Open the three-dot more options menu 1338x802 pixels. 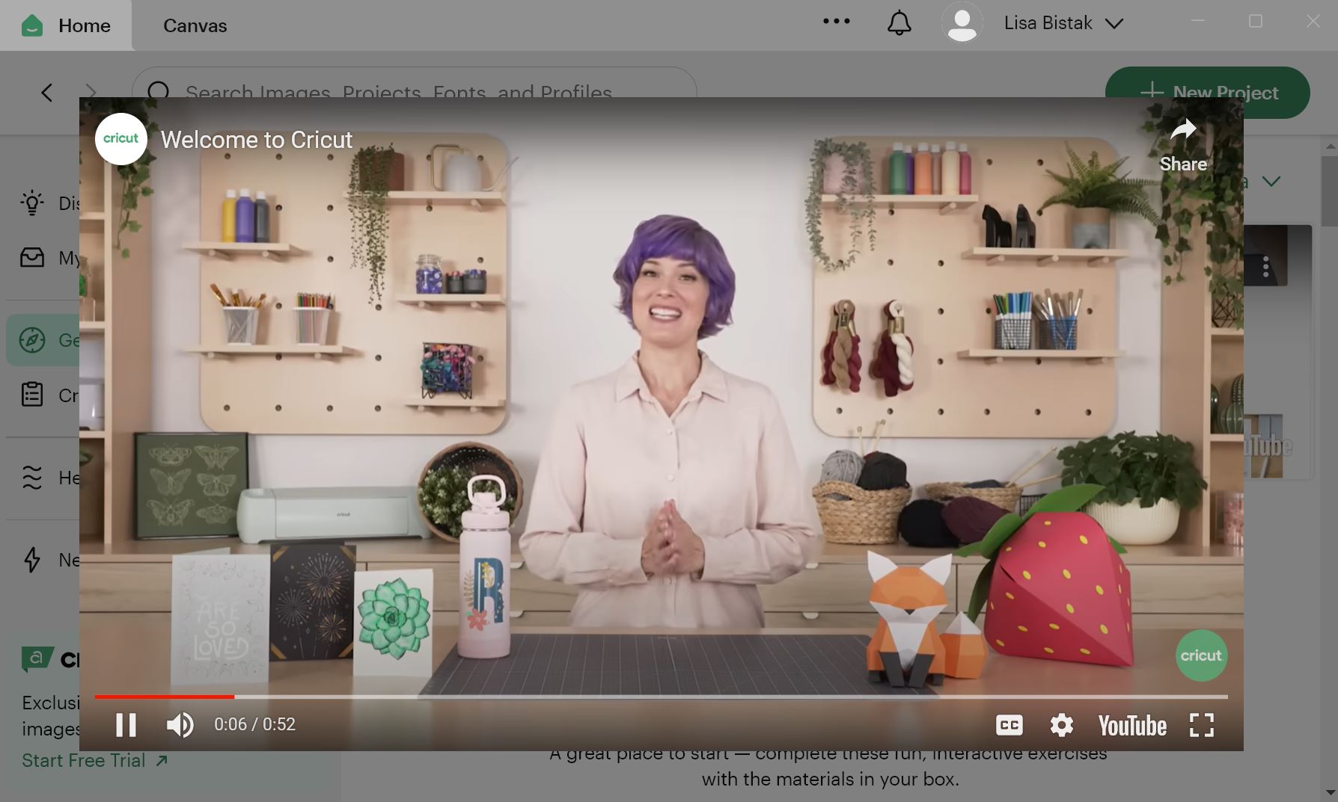click(x=836, y=22)
